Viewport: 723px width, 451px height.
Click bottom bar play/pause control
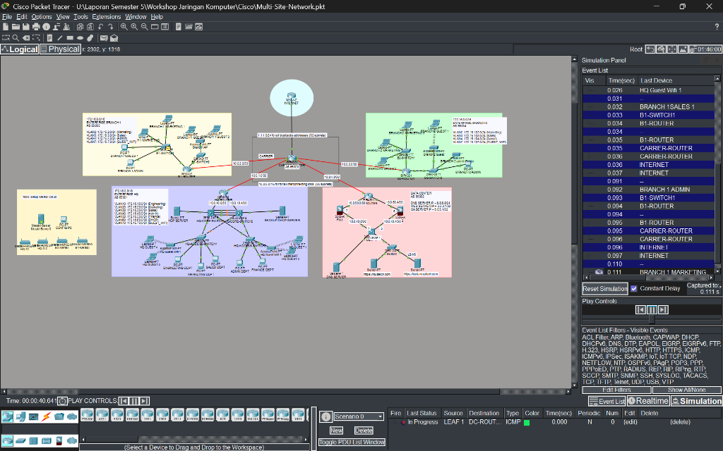(133, 401)
